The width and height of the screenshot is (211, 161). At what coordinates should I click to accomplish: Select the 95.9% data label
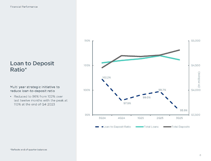[184, 110]
